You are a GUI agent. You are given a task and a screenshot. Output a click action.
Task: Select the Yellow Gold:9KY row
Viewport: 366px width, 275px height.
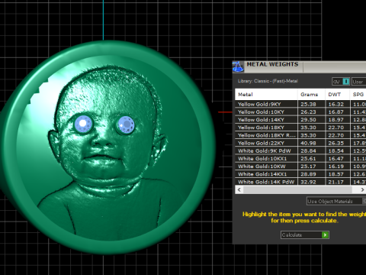(x=300, y=104)
